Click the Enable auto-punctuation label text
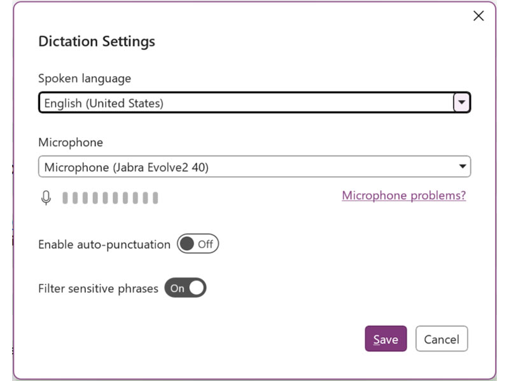The width and height of the screenshot is (509, 381). (104, 244)
